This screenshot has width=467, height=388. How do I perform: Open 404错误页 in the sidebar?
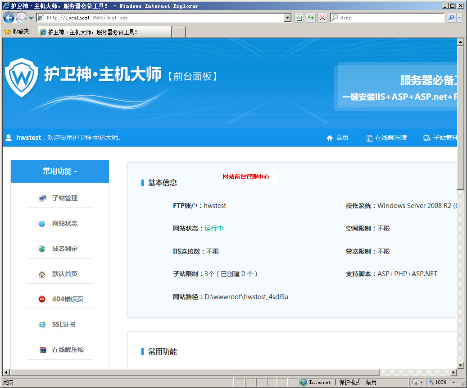68,299
